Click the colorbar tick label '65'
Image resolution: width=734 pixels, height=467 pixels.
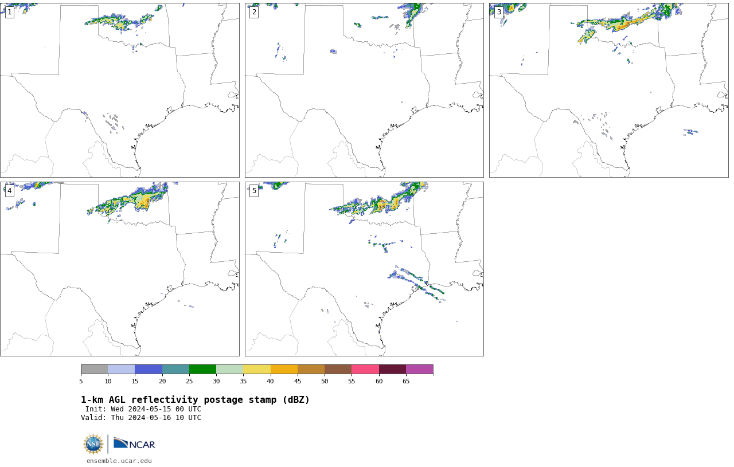pyautogui.click(x=406, y=382)
